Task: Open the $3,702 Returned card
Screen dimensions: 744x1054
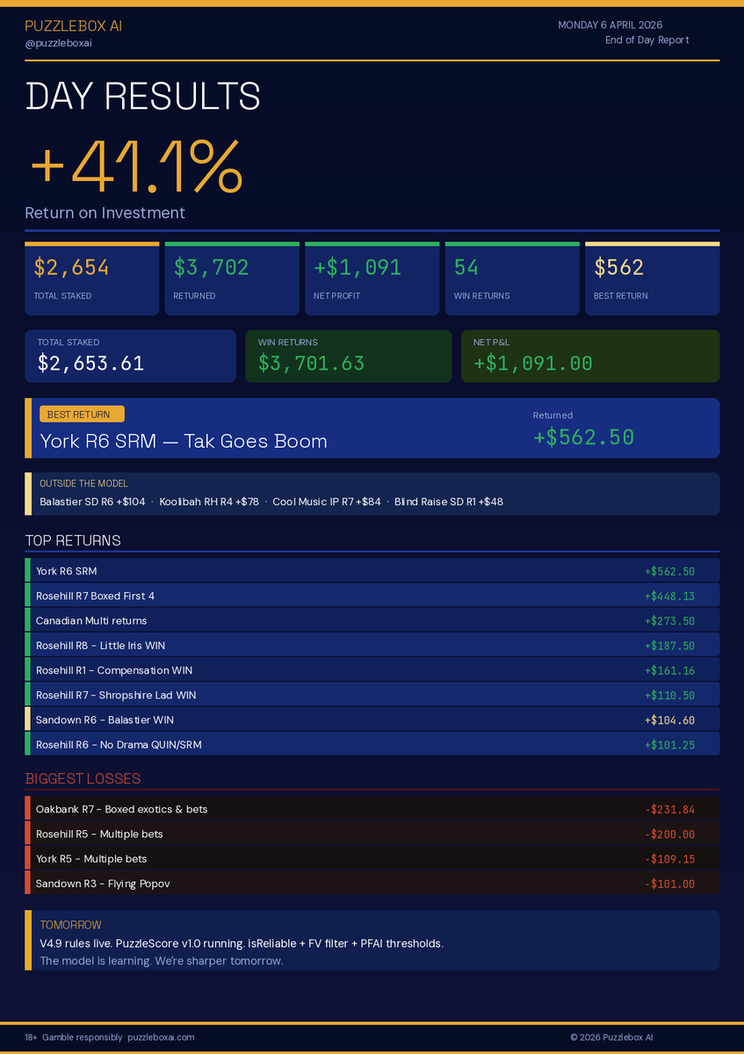Action: click(232, 278)
